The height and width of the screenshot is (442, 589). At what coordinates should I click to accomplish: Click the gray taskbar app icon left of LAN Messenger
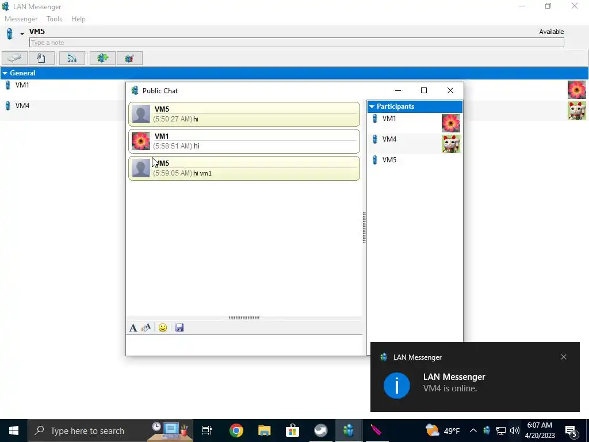(320, 430)
